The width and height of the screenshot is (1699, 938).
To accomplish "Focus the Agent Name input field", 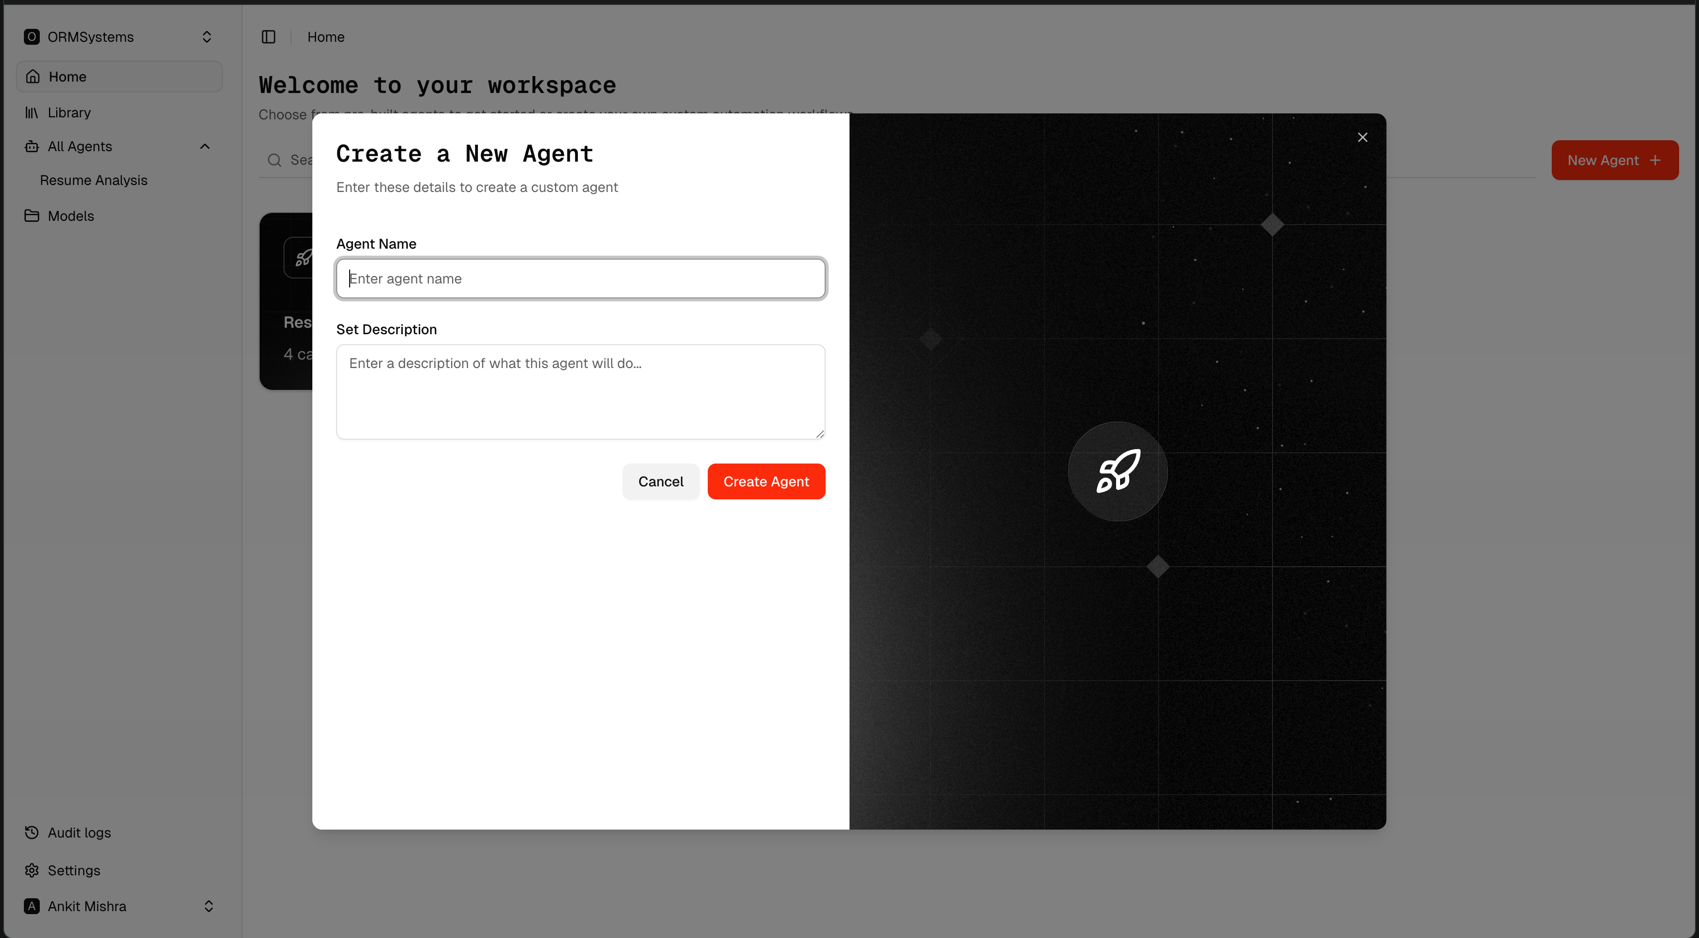I will coord(580,279).
